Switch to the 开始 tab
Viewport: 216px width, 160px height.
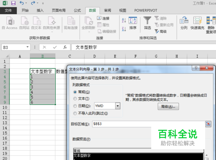point(25,10)
